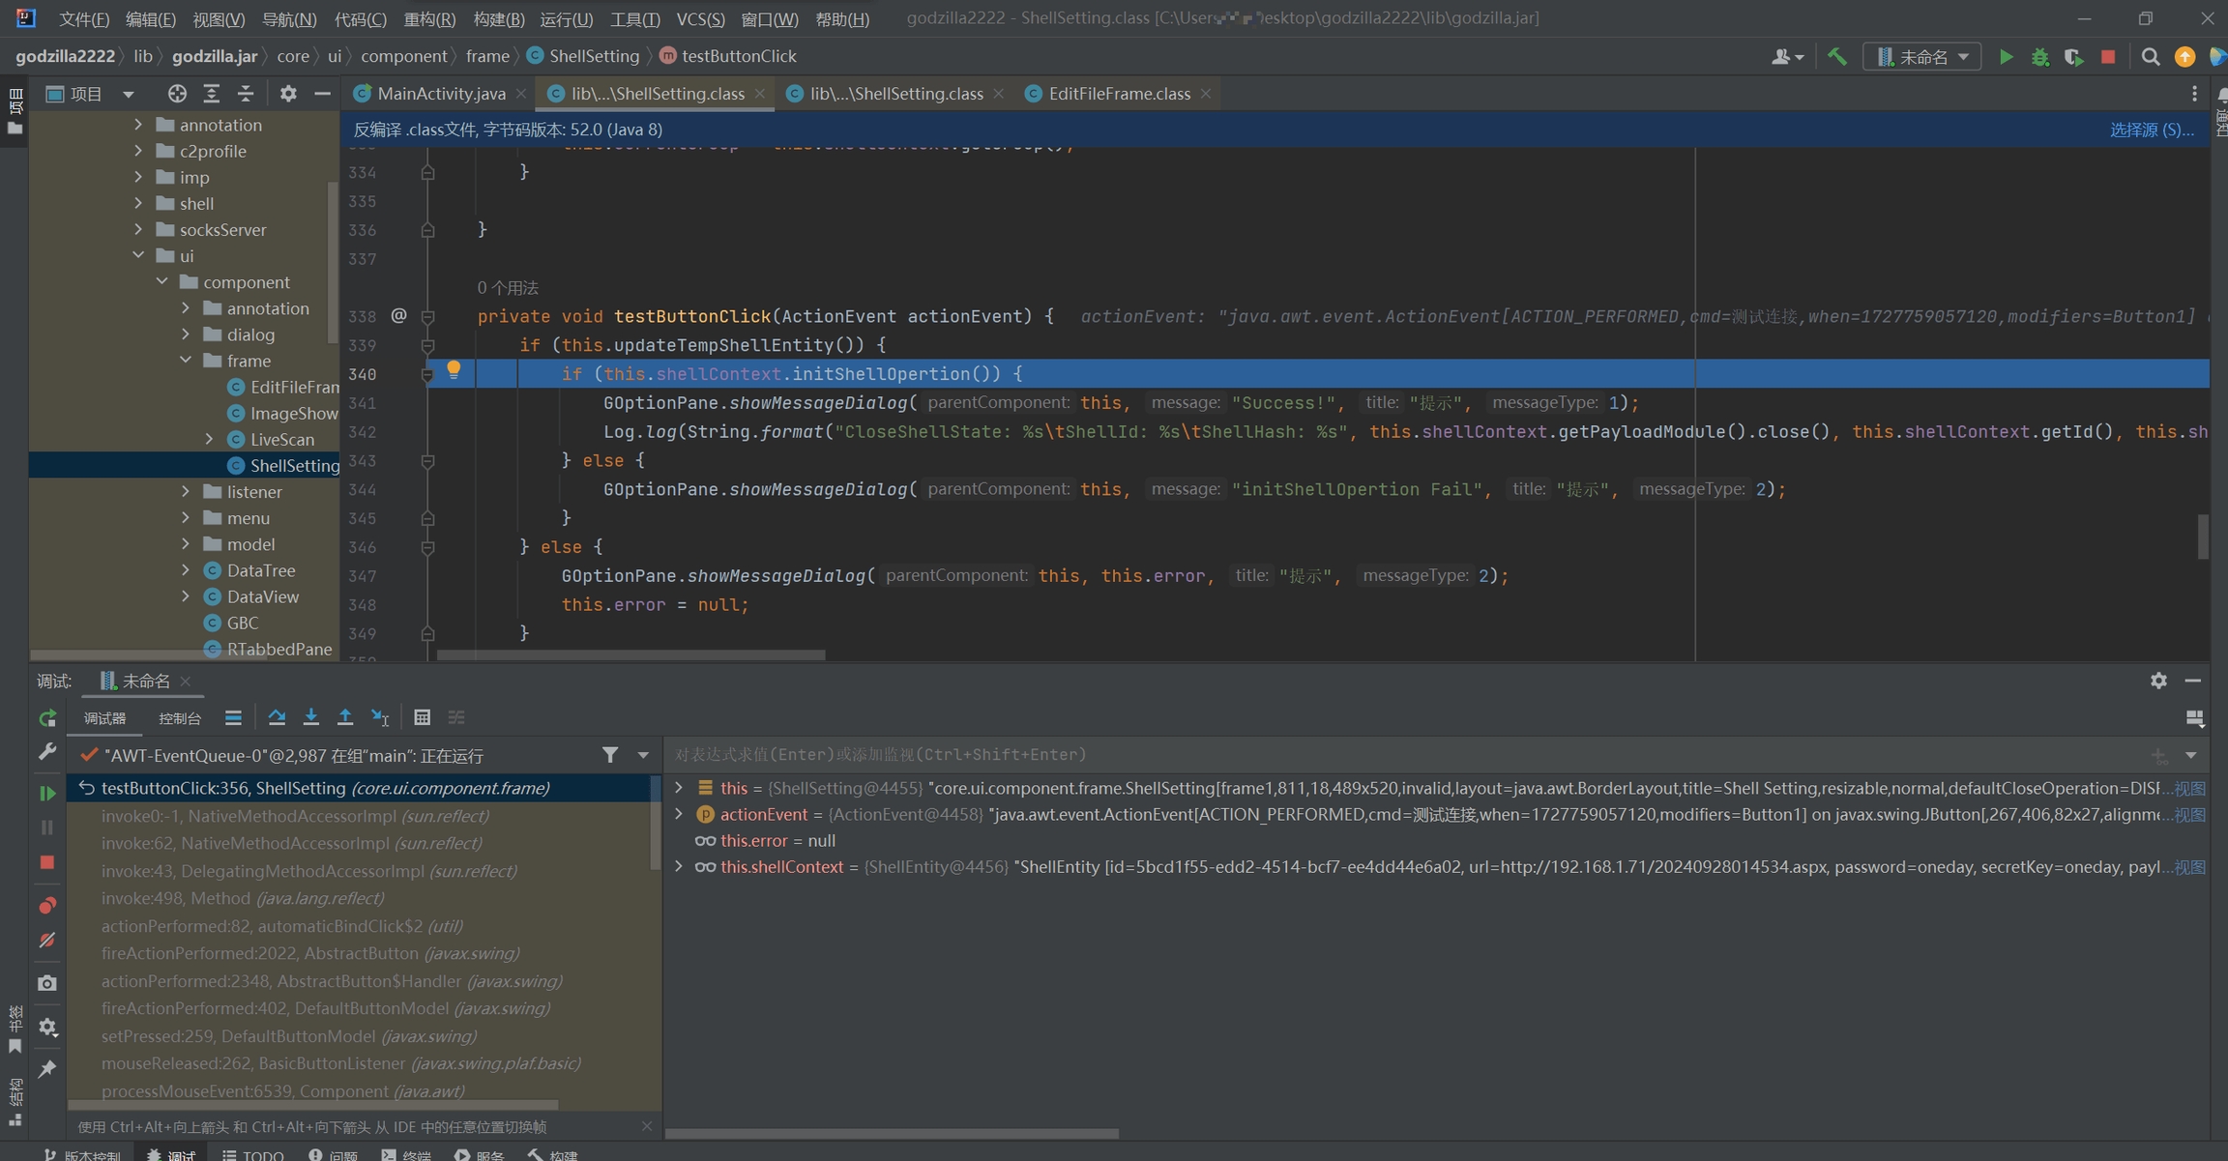
Task: Click the thread dump camera icon
Action: (46, 983)
